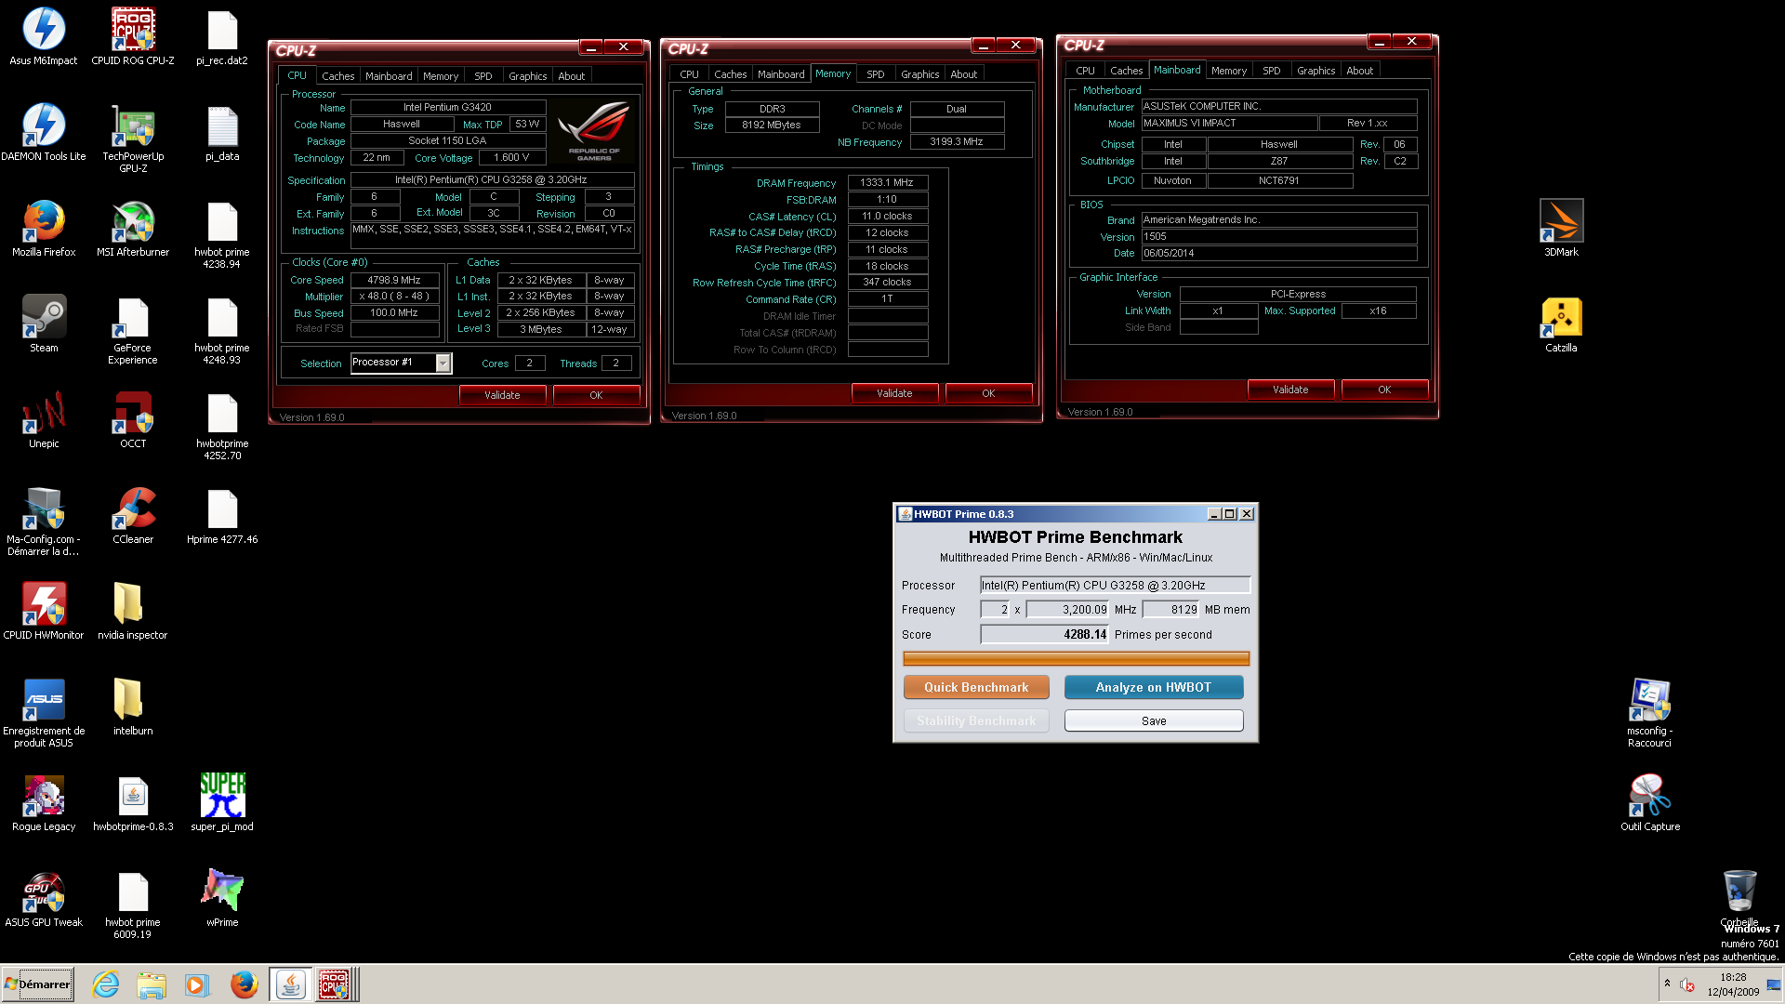This screenshot has height=1004, width=1785.
Task: Save the HWBOT Prime score
Action: (x=1154, y=720)
